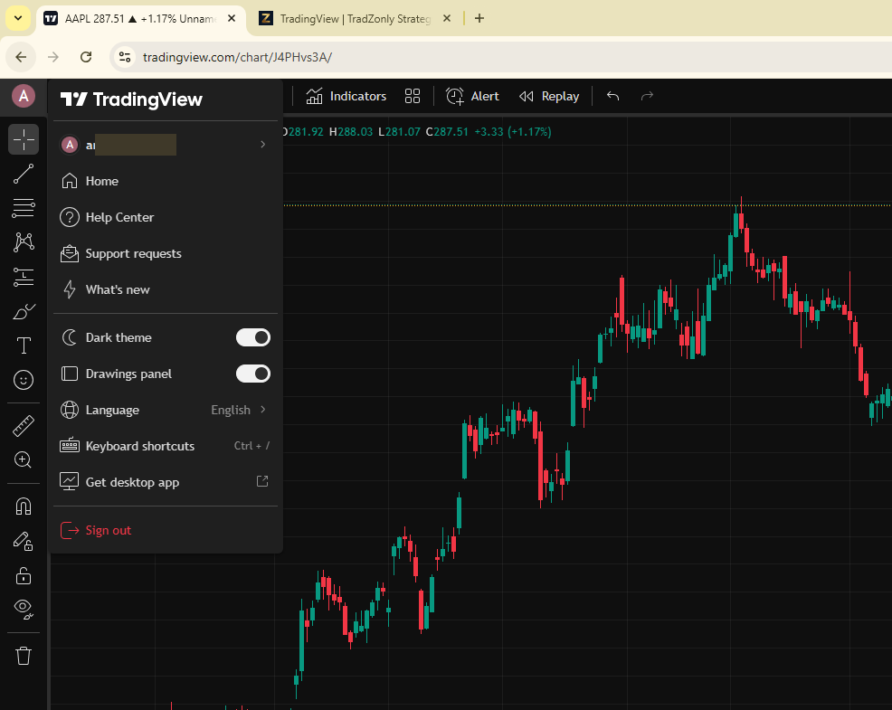Switch to the AAPL 287.51 tab

click(x=140, y=19)
